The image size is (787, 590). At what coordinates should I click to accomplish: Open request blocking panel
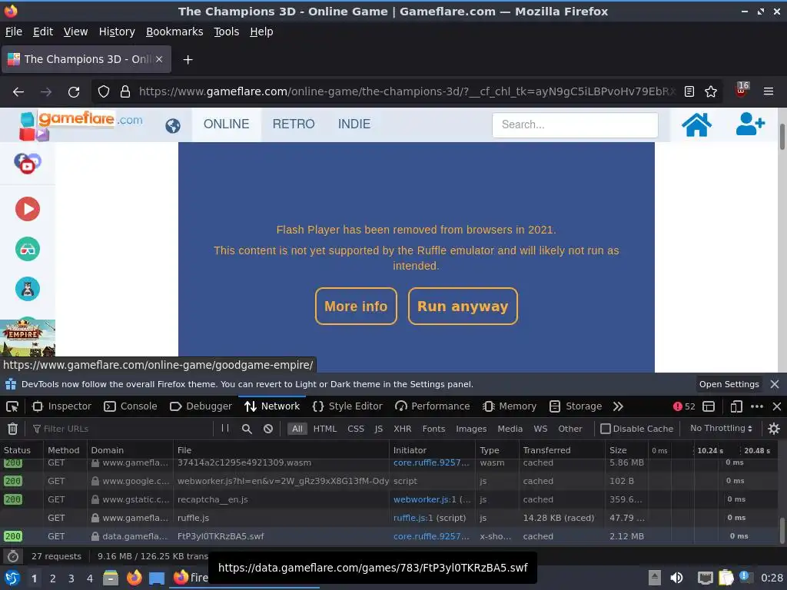point(268,429)
